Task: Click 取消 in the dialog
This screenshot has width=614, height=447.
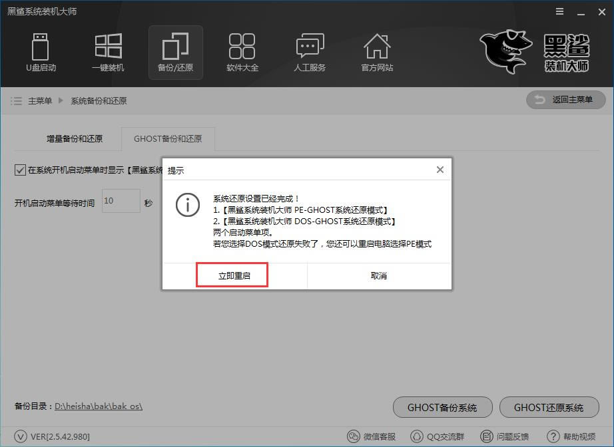Action: (x=379, y=275)
